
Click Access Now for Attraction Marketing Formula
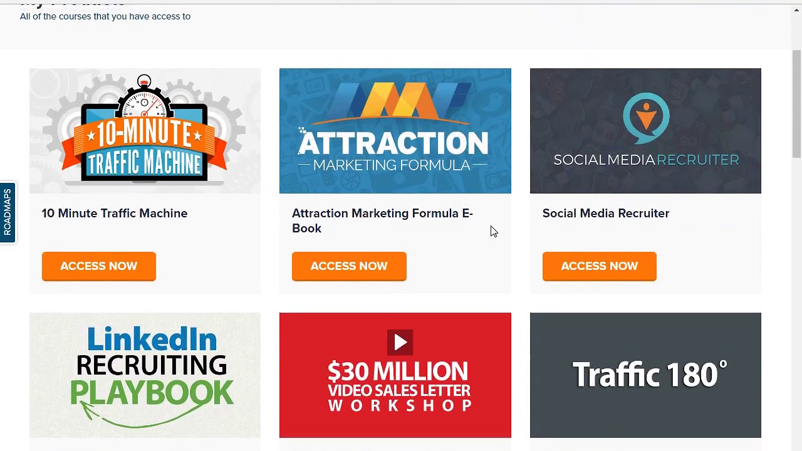349,266
